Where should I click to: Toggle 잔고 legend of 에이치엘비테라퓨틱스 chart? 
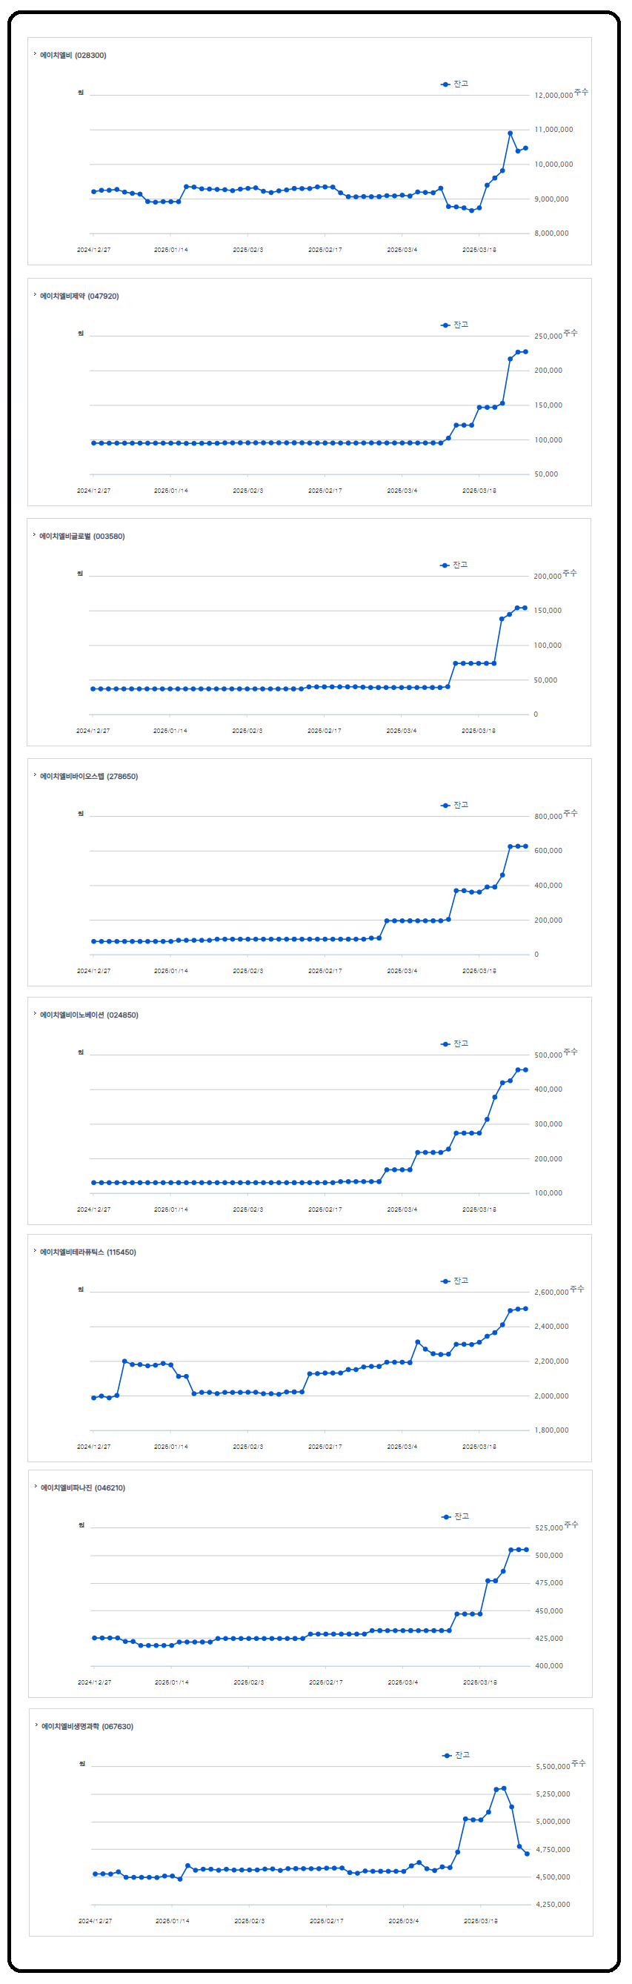(455, 1281)
